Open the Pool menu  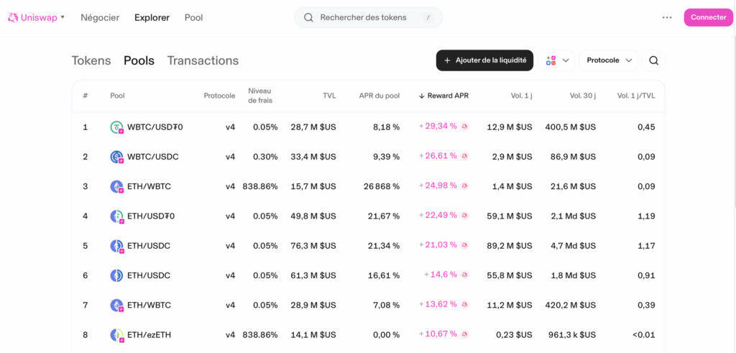click(194, 18)
